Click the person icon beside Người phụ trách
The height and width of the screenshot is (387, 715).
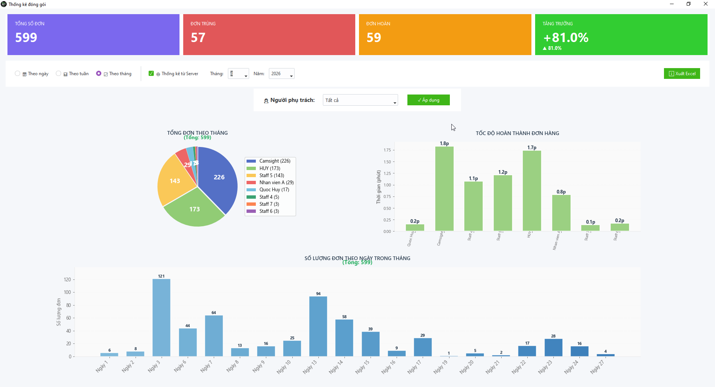coord(266,101)
